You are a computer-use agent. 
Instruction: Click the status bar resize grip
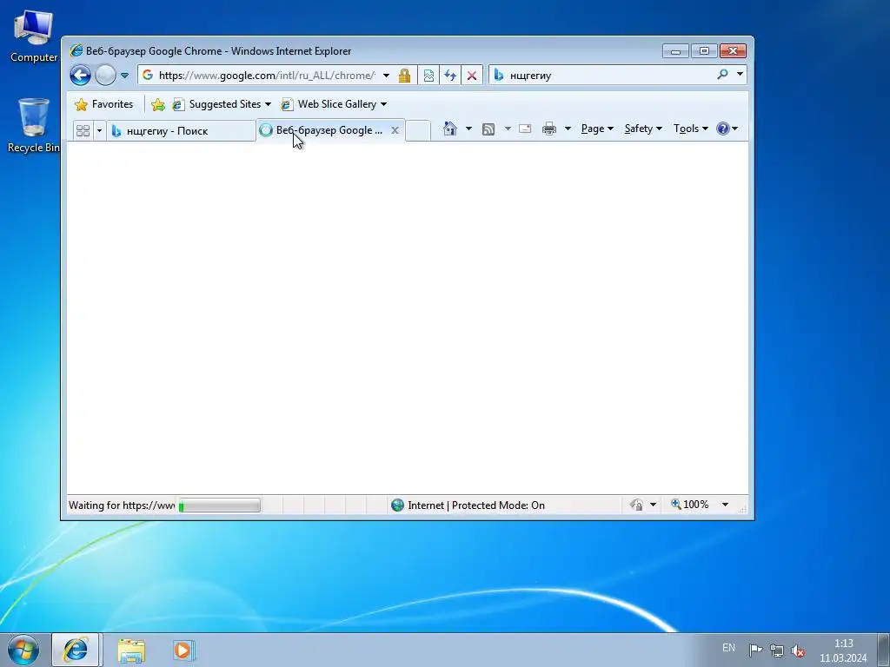[742, 509]
